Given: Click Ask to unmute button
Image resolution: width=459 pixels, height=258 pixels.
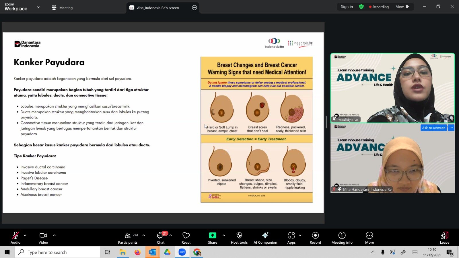Looking at the screenshot, I should (x=433, y=128).
